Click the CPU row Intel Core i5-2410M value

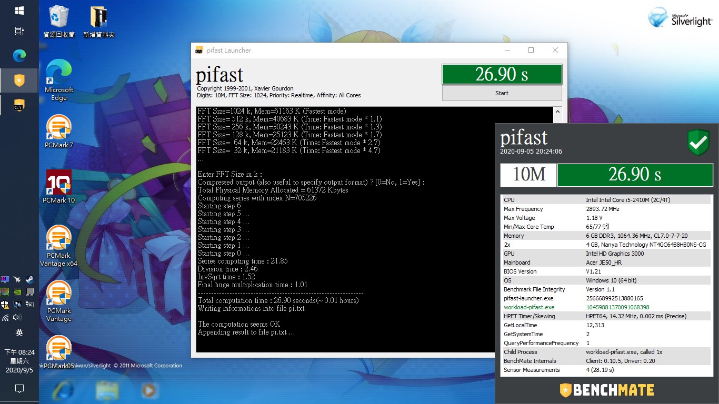point(628,200)
